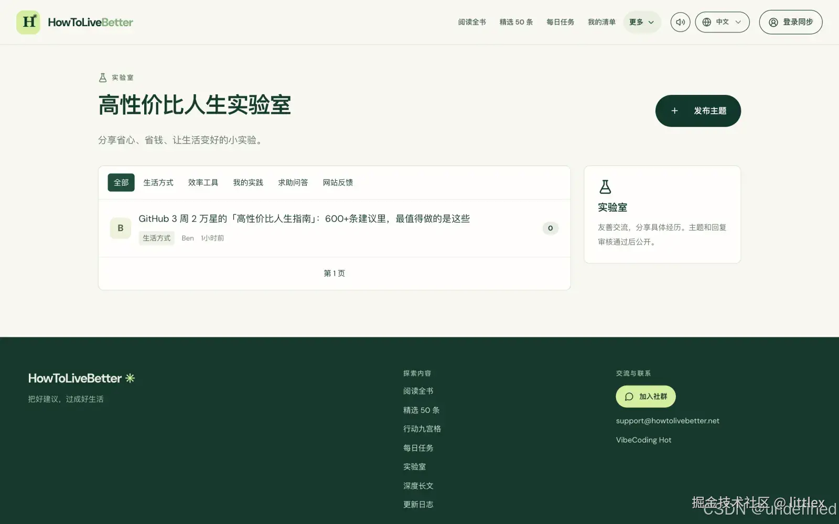The height and width of the screenshot is (524, 839).
Task: Click the HowToLiveBetter header logo text
Action: pyautogui.click(x=90, y=22)
